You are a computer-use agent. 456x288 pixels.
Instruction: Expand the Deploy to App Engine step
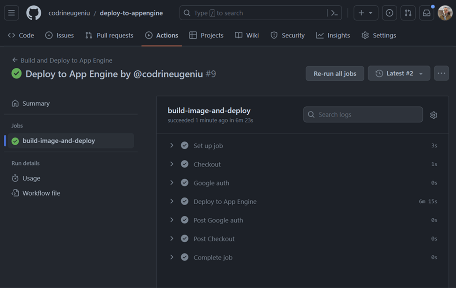(x=172, y=201)
